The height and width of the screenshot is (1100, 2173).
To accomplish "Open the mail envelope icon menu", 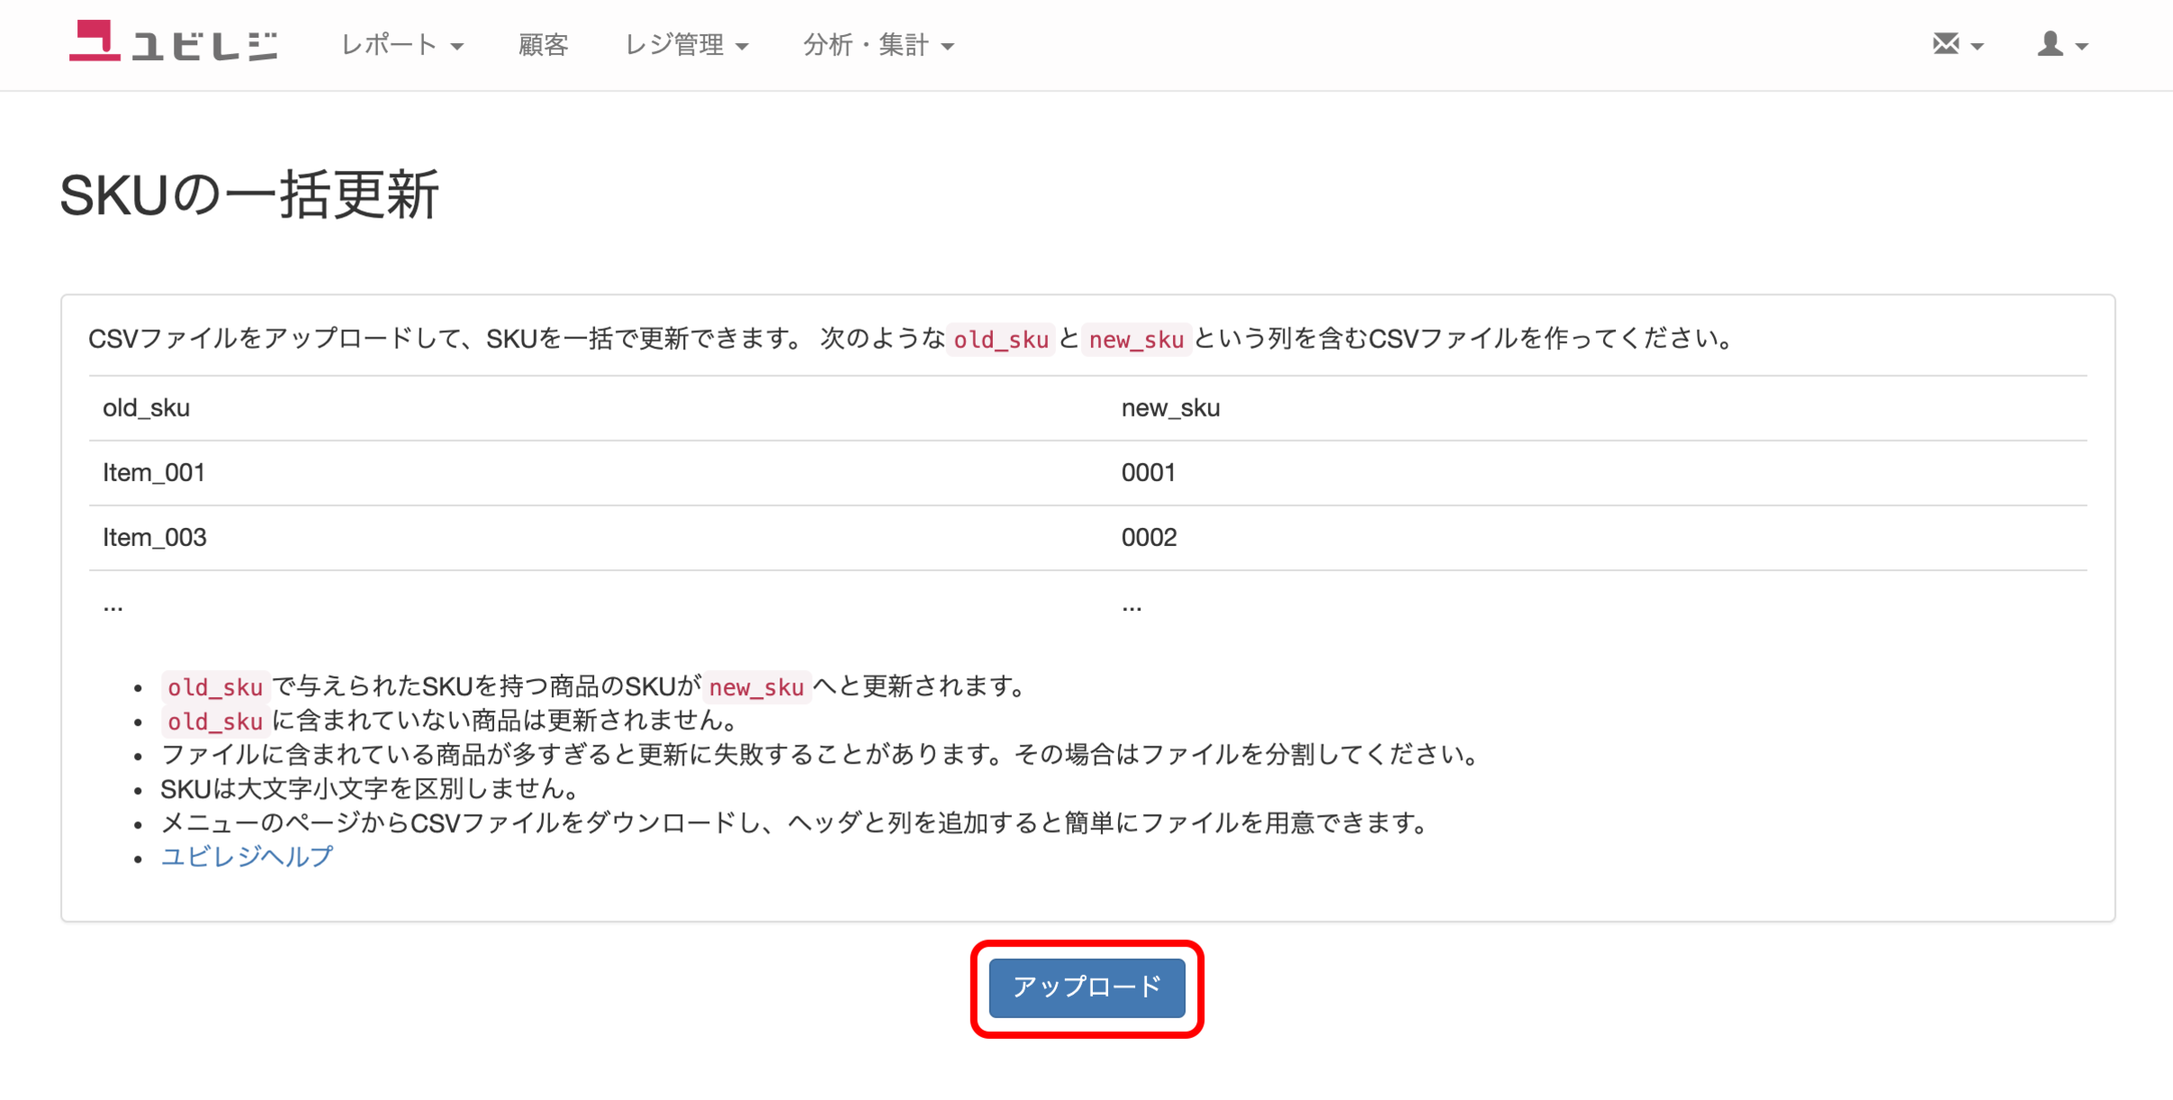I will [1957, 44].
